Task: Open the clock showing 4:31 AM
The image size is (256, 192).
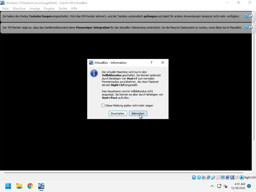Action: [238, 186]
